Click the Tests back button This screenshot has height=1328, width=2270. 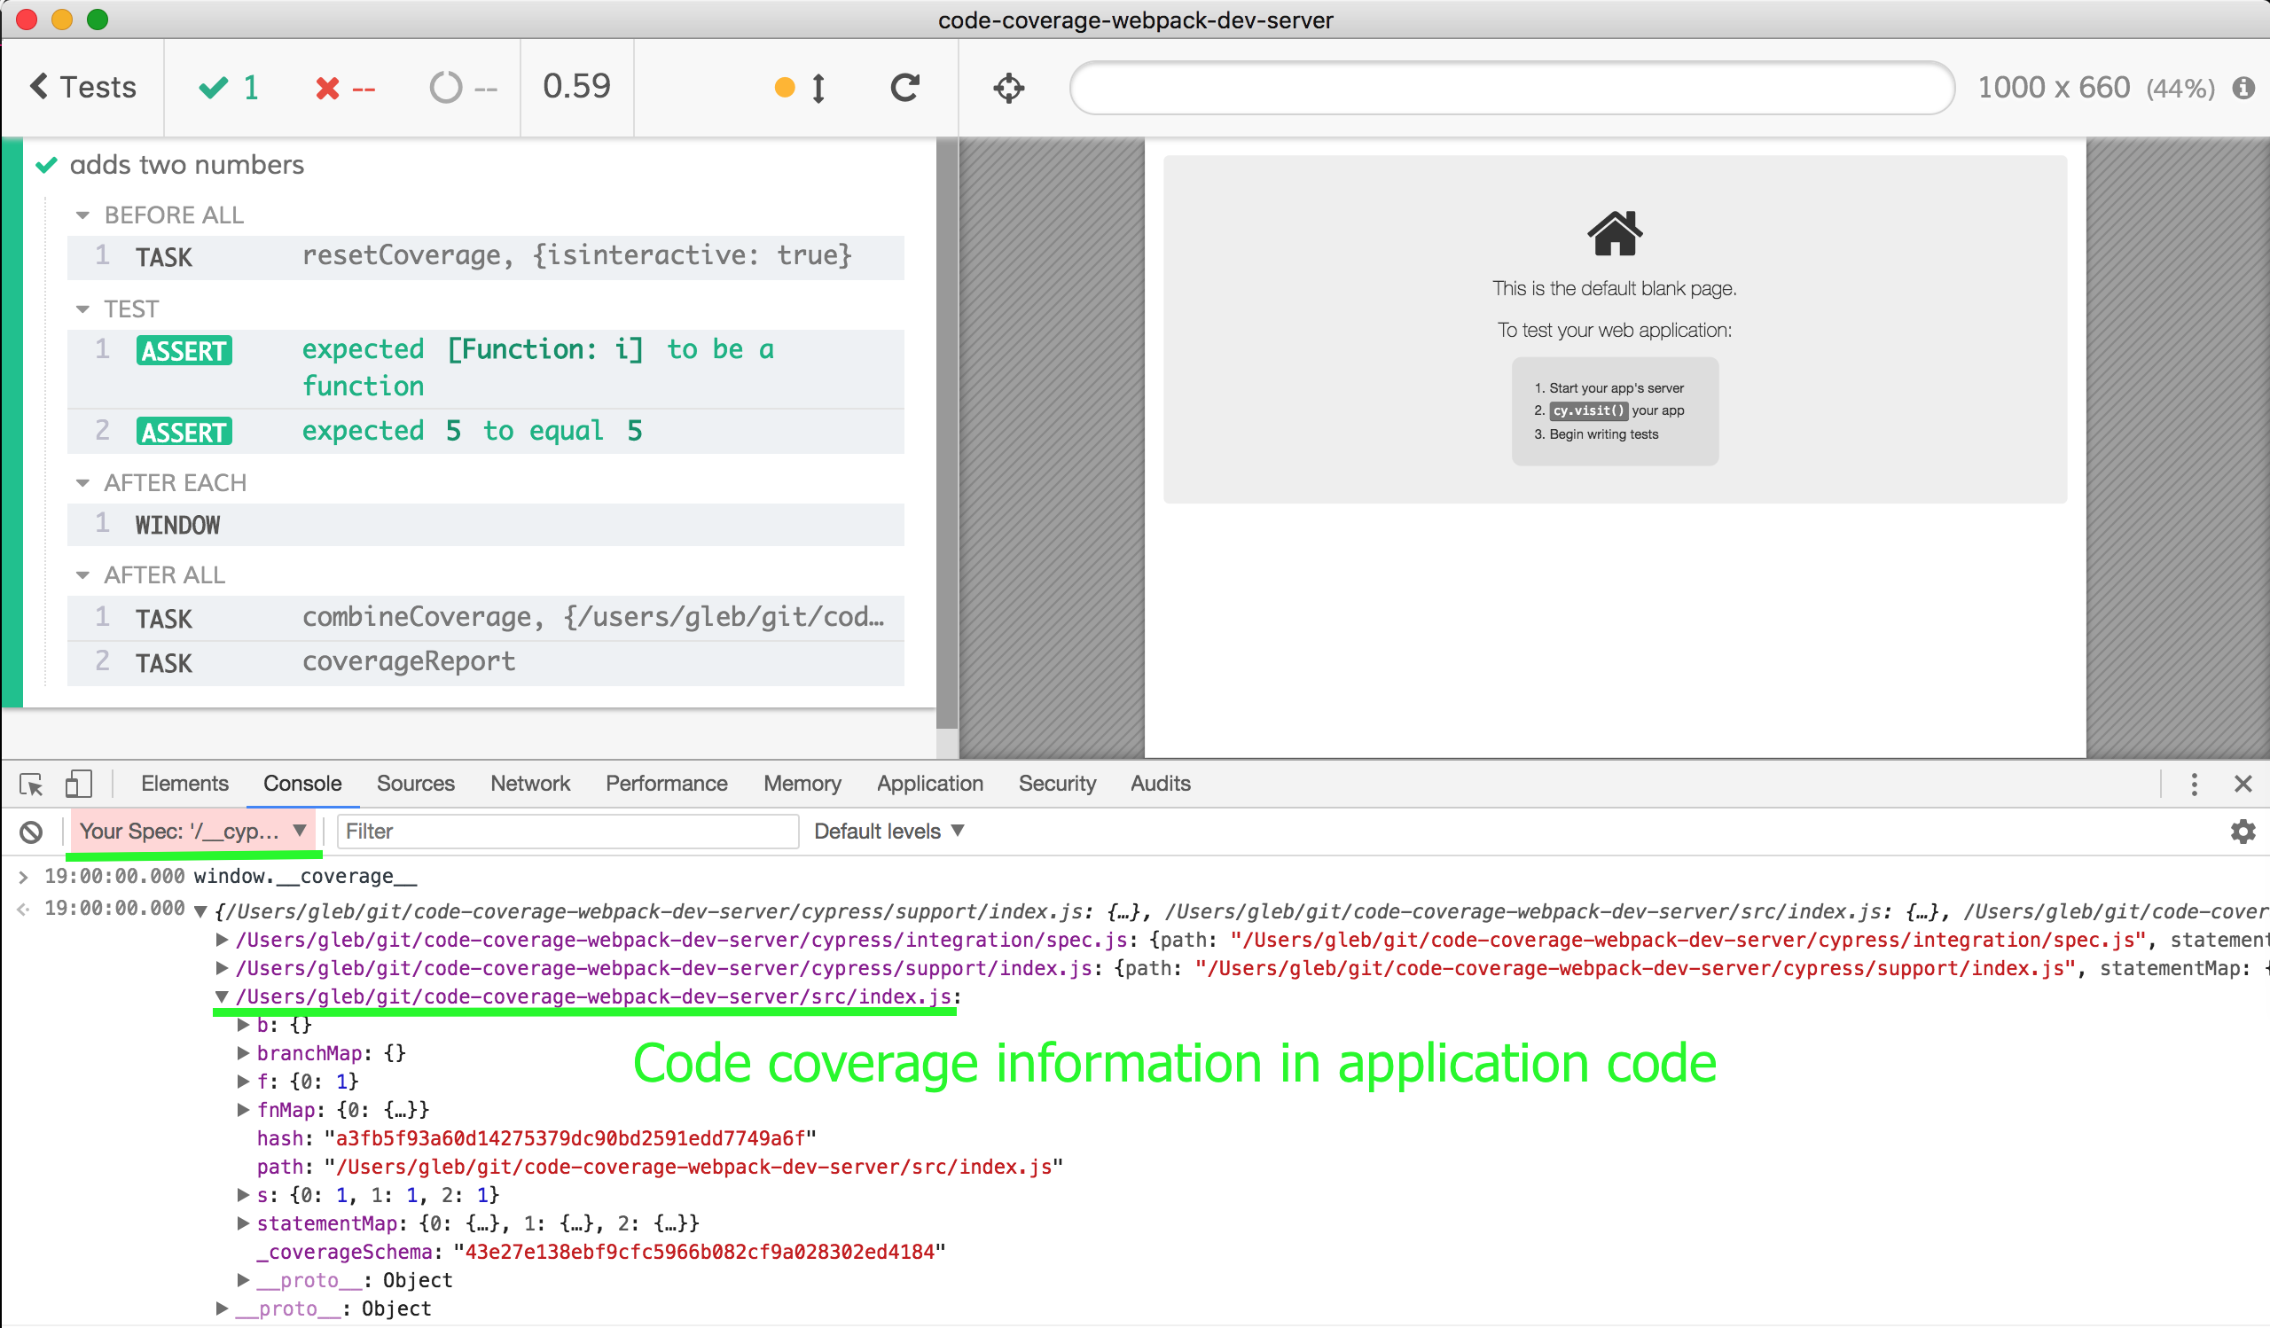pyautogui.click(x=79, y=87)
